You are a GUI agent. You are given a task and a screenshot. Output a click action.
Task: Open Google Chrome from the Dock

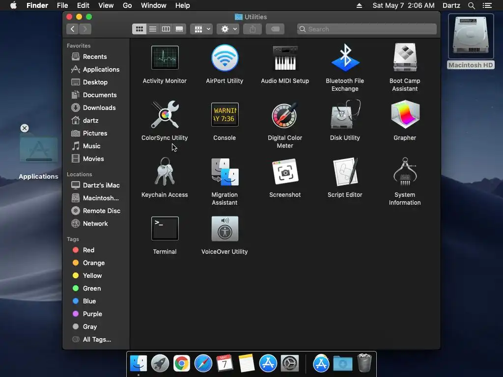tap(182, 364)
